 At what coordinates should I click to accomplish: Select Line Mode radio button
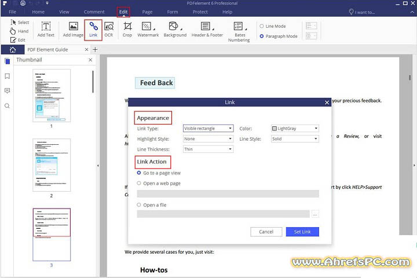pos(262,26)
